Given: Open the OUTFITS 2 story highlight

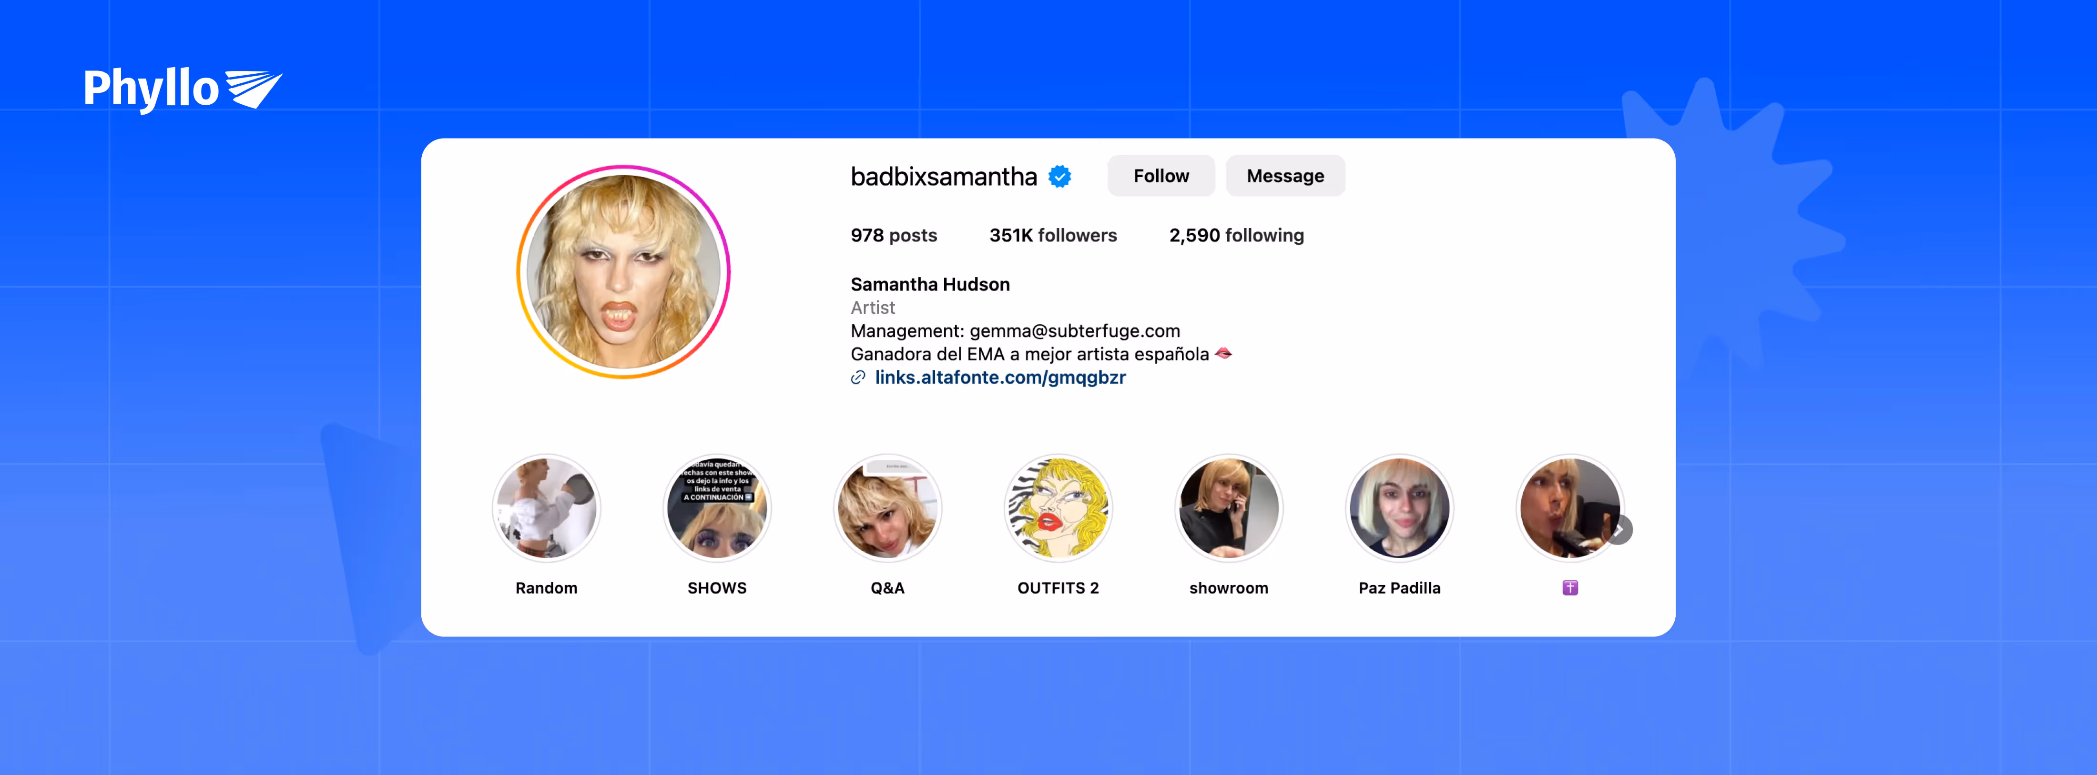Looking at the screenshot, I should click(1058, 508).
